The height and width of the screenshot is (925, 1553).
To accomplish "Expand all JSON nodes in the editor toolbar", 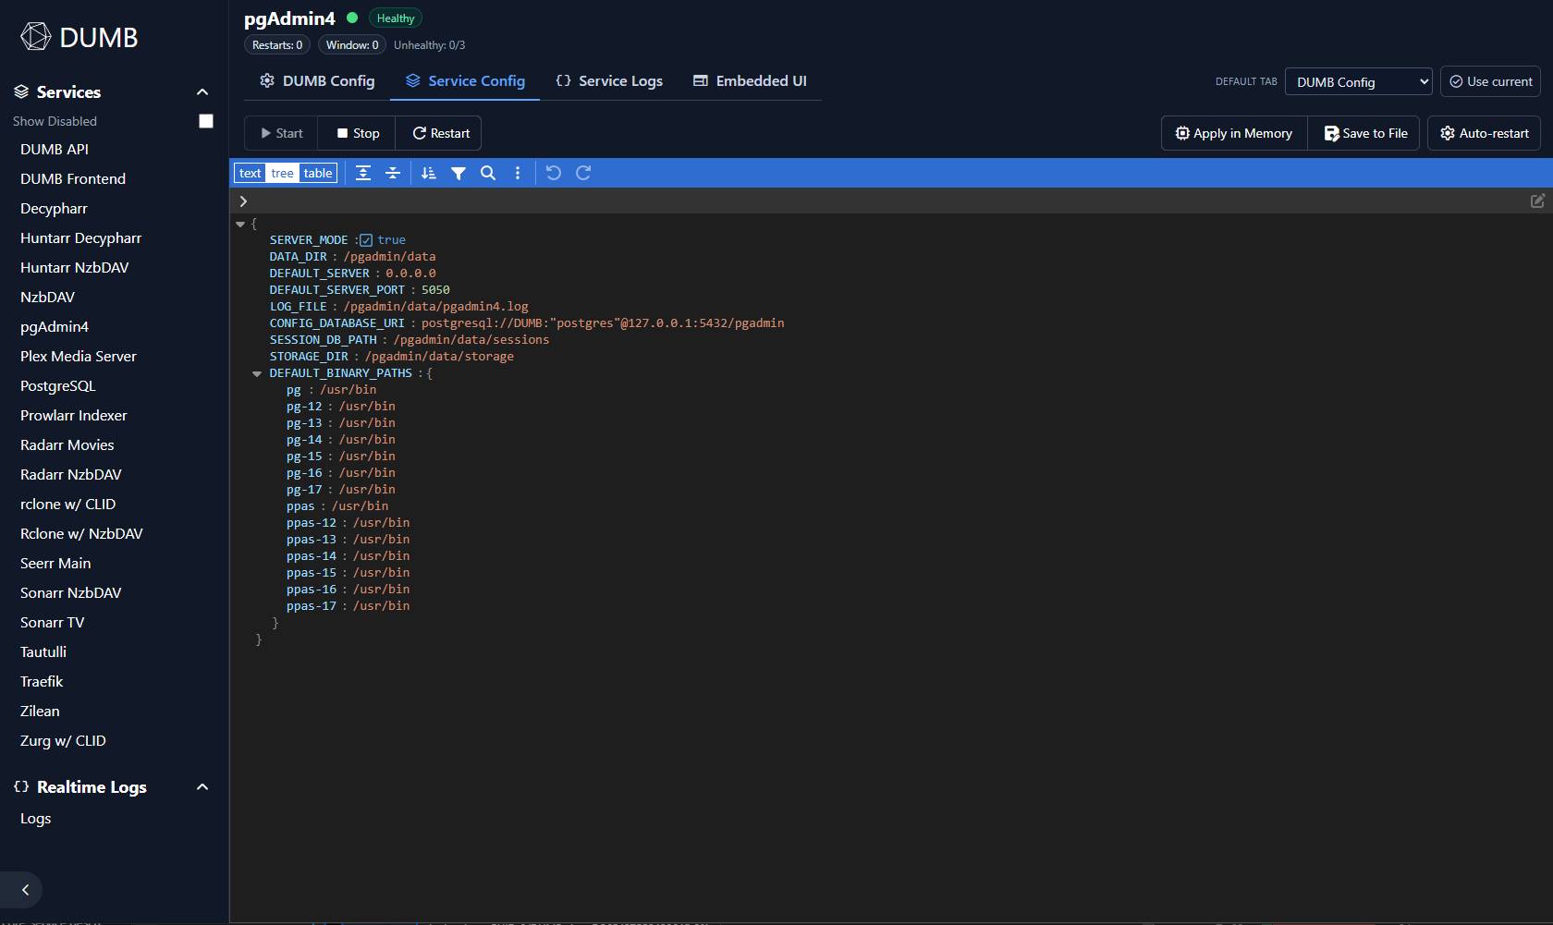I will 363,173.
